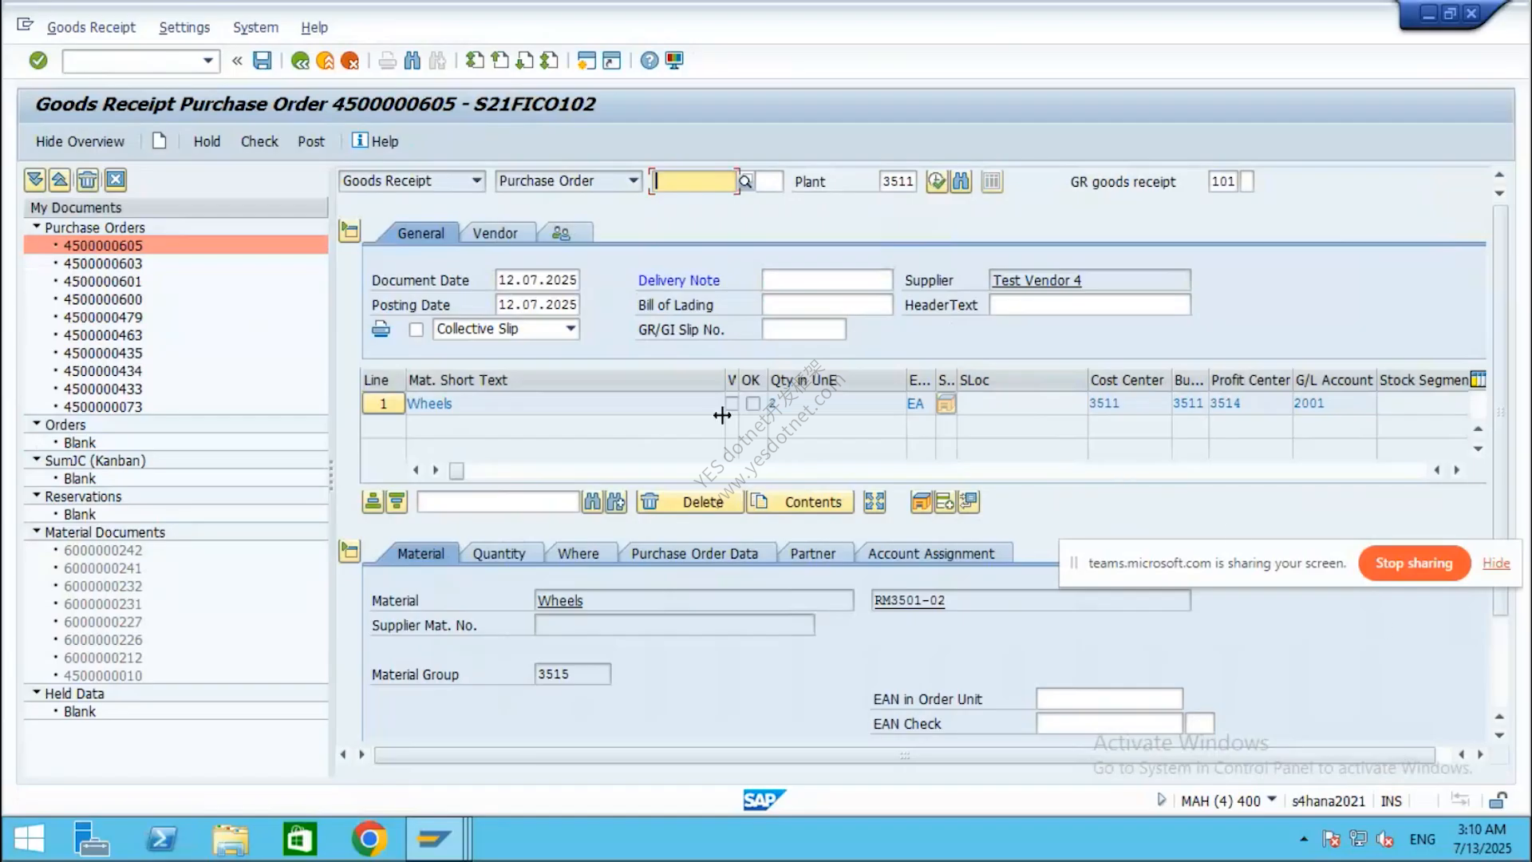The height and width of the screenshot is (862, 1532).
Task: Click Wheels material short text link
Action: (x=429, y=404)
